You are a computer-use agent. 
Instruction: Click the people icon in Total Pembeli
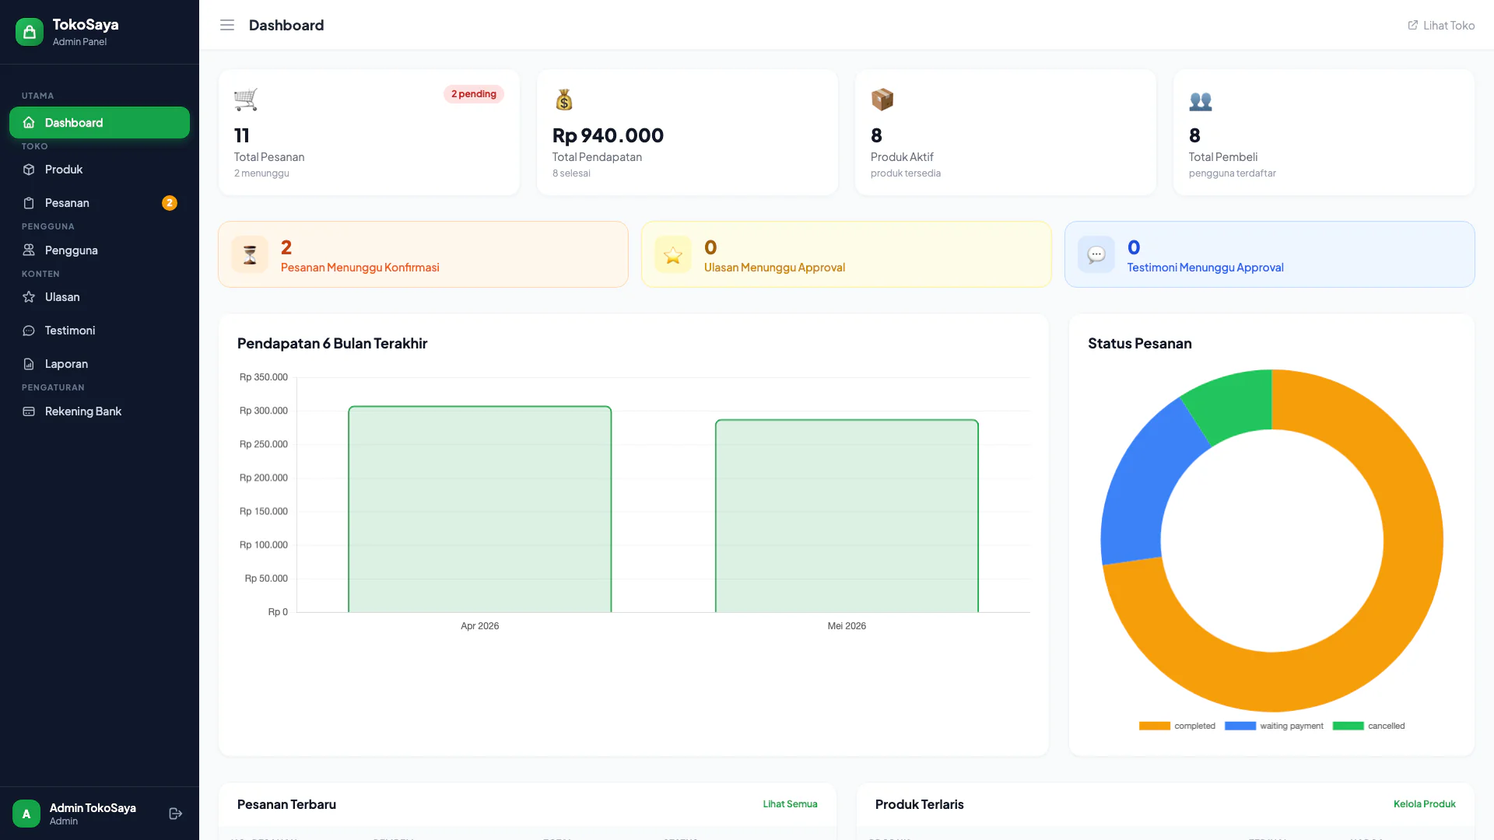tap(1201, 100)
